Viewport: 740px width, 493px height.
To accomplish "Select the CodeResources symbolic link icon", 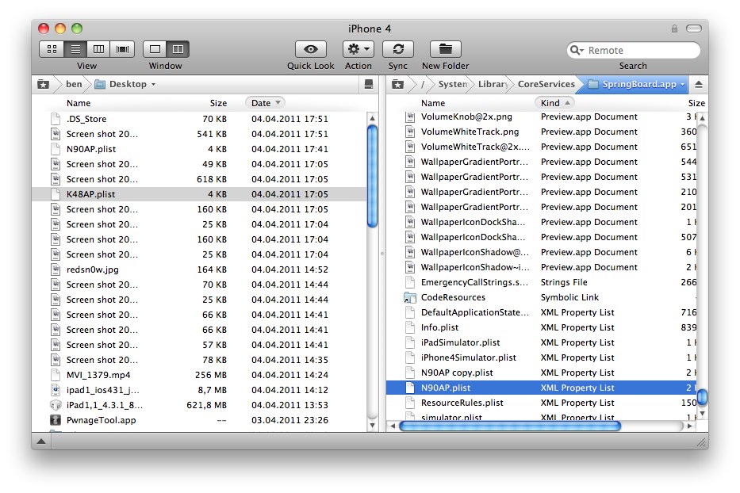I will coord(410,297).
